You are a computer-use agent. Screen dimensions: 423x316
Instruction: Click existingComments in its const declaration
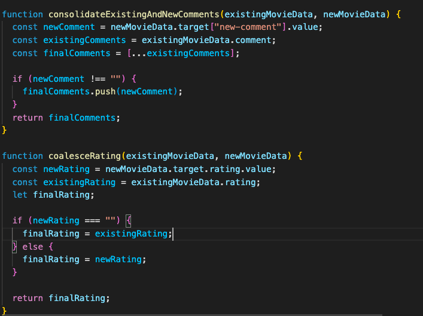click(84, 40)
